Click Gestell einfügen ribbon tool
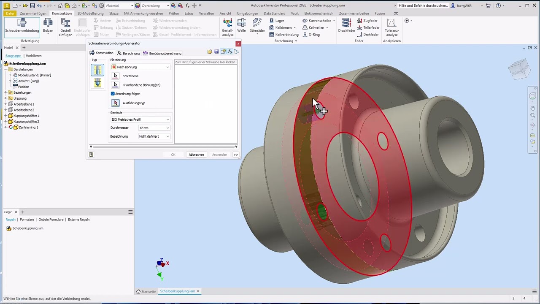The image size is (540, 304). pyautogui.click(x=65, y=27)
